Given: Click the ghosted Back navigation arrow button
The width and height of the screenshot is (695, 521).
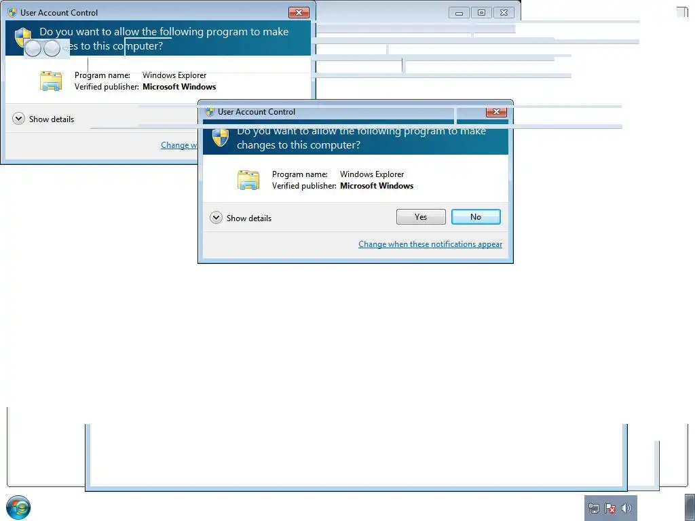Looking at the screenshot, I should click(33, 48).
